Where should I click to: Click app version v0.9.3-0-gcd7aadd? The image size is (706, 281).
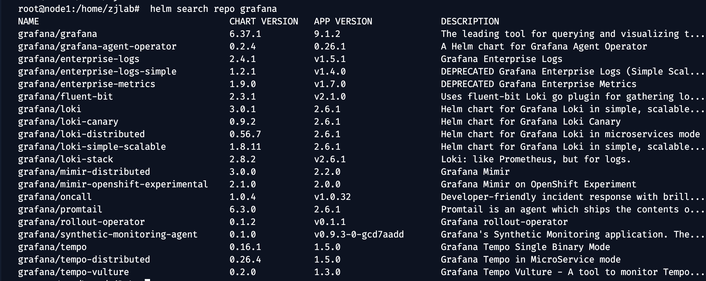tap(359, 234)
